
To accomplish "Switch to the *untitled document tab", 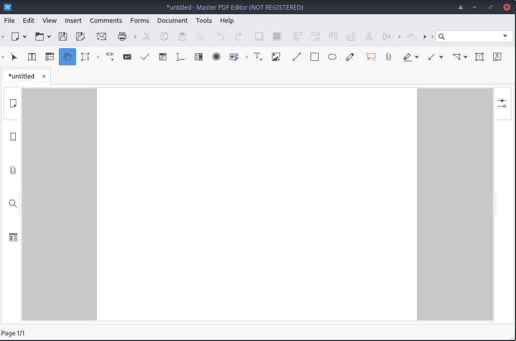I will 22,77.
